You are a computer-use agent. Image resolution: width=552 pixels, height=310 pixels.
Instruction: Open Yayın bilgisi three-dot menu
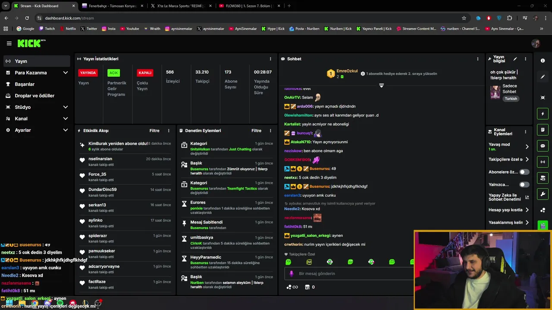(x=525, y=59)
